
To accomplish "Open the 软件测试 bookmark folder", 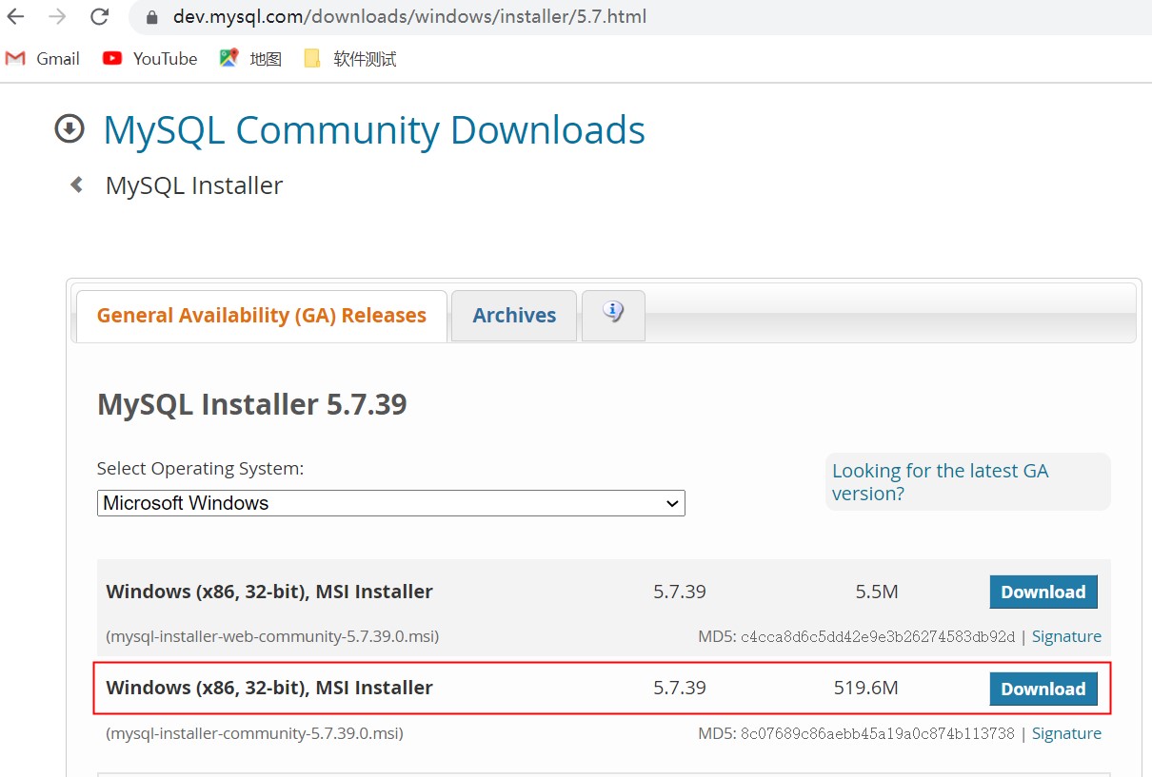I will (x=349, y=59).
